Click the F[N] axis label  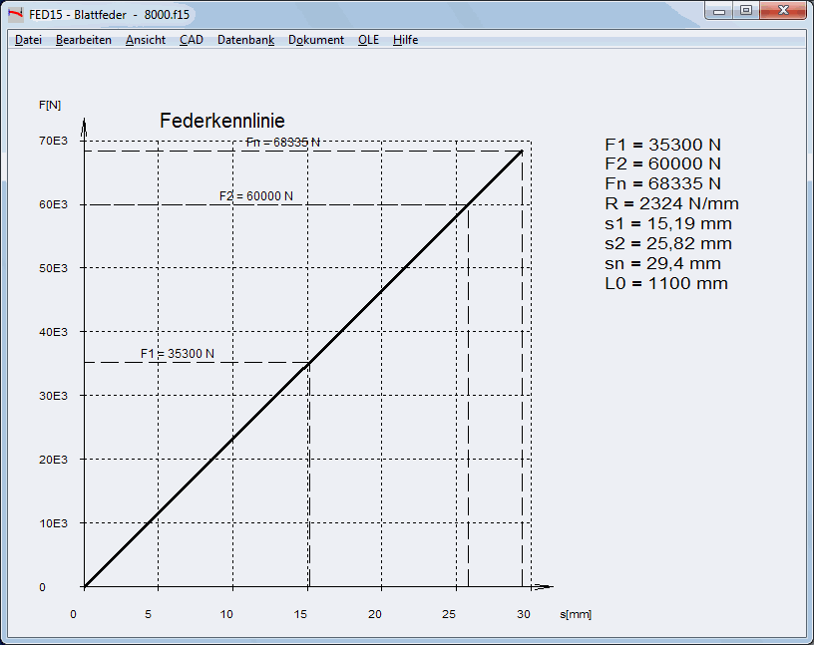click(x=50, y=105)
